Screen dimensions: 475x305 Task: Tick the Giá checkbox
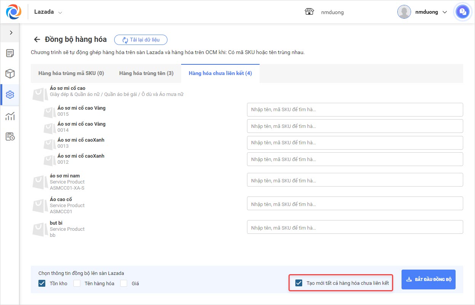coord(124,283)
